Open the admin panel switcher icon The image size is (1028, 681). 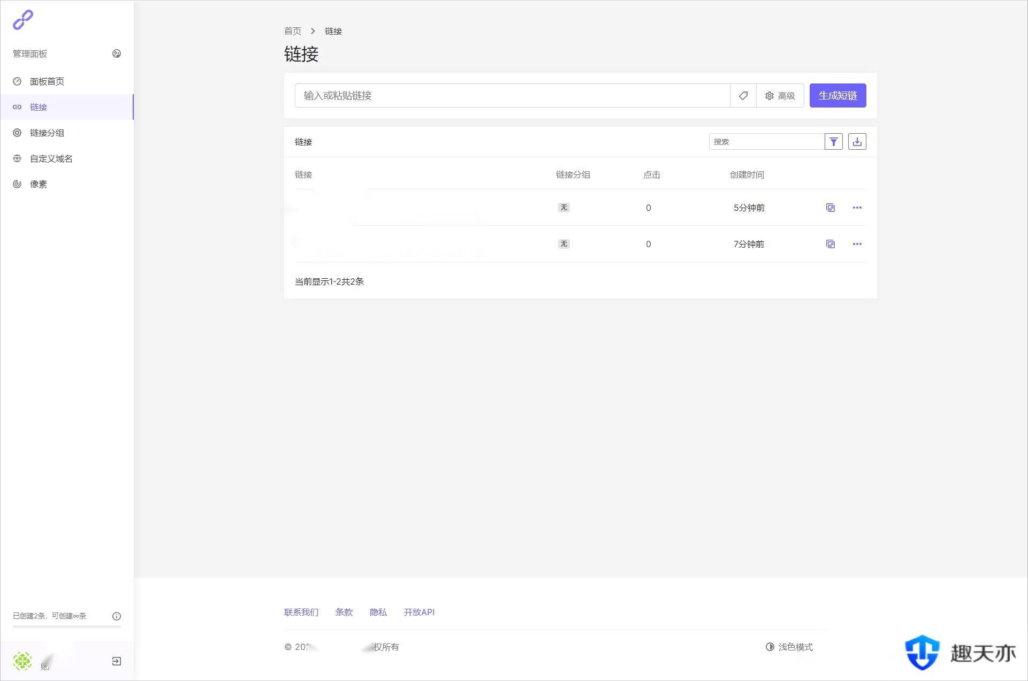(x=117, y=53)
